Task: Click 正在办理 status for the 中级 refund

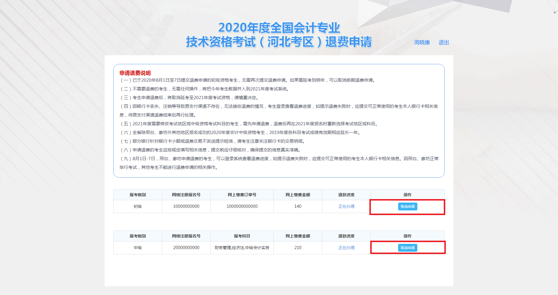Action: pos(346,248)
